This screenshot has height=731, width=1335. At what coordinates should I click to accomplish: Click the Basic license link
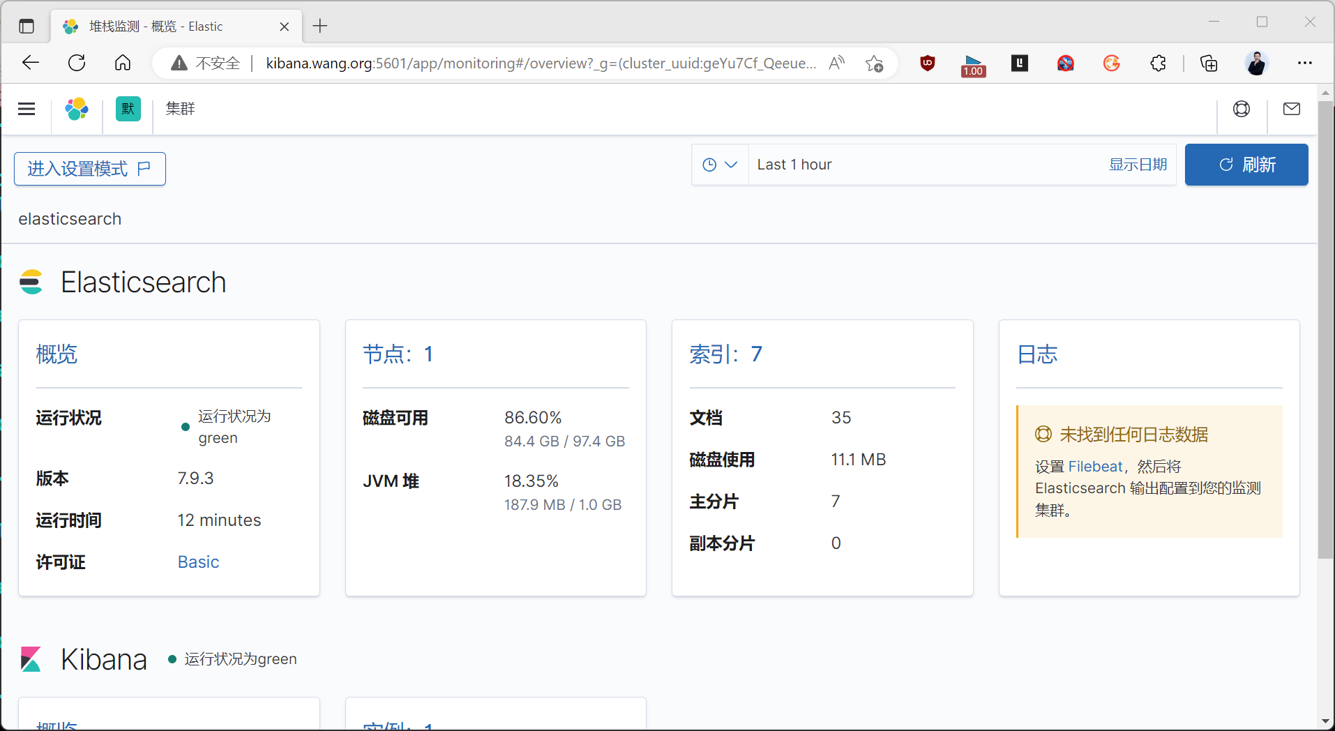pos(198,562)
